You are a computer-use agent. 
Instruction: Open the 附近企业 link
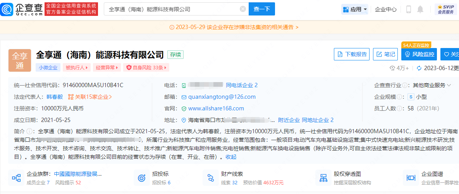pyautogui.click(x=289, y=120)
